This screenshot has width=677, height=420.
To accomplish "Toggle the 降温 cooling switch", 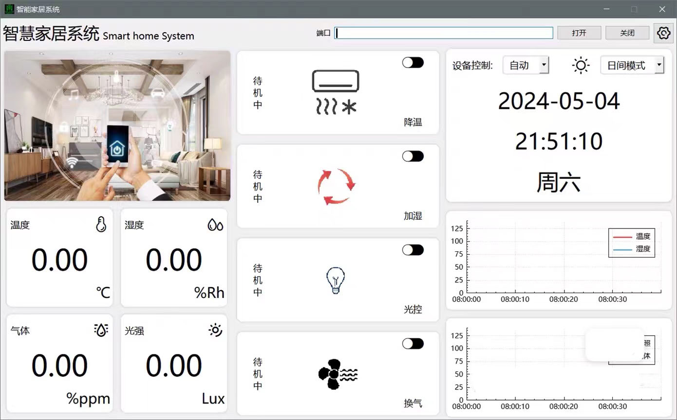I will click(413, 62).
